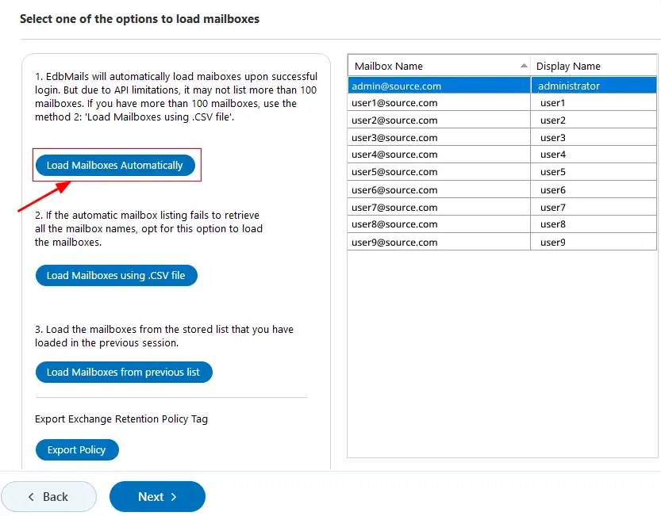This screenshot has height=516, width=661.
Task: Click Load Mailboxes Automatically button
Action: [115, 165]
